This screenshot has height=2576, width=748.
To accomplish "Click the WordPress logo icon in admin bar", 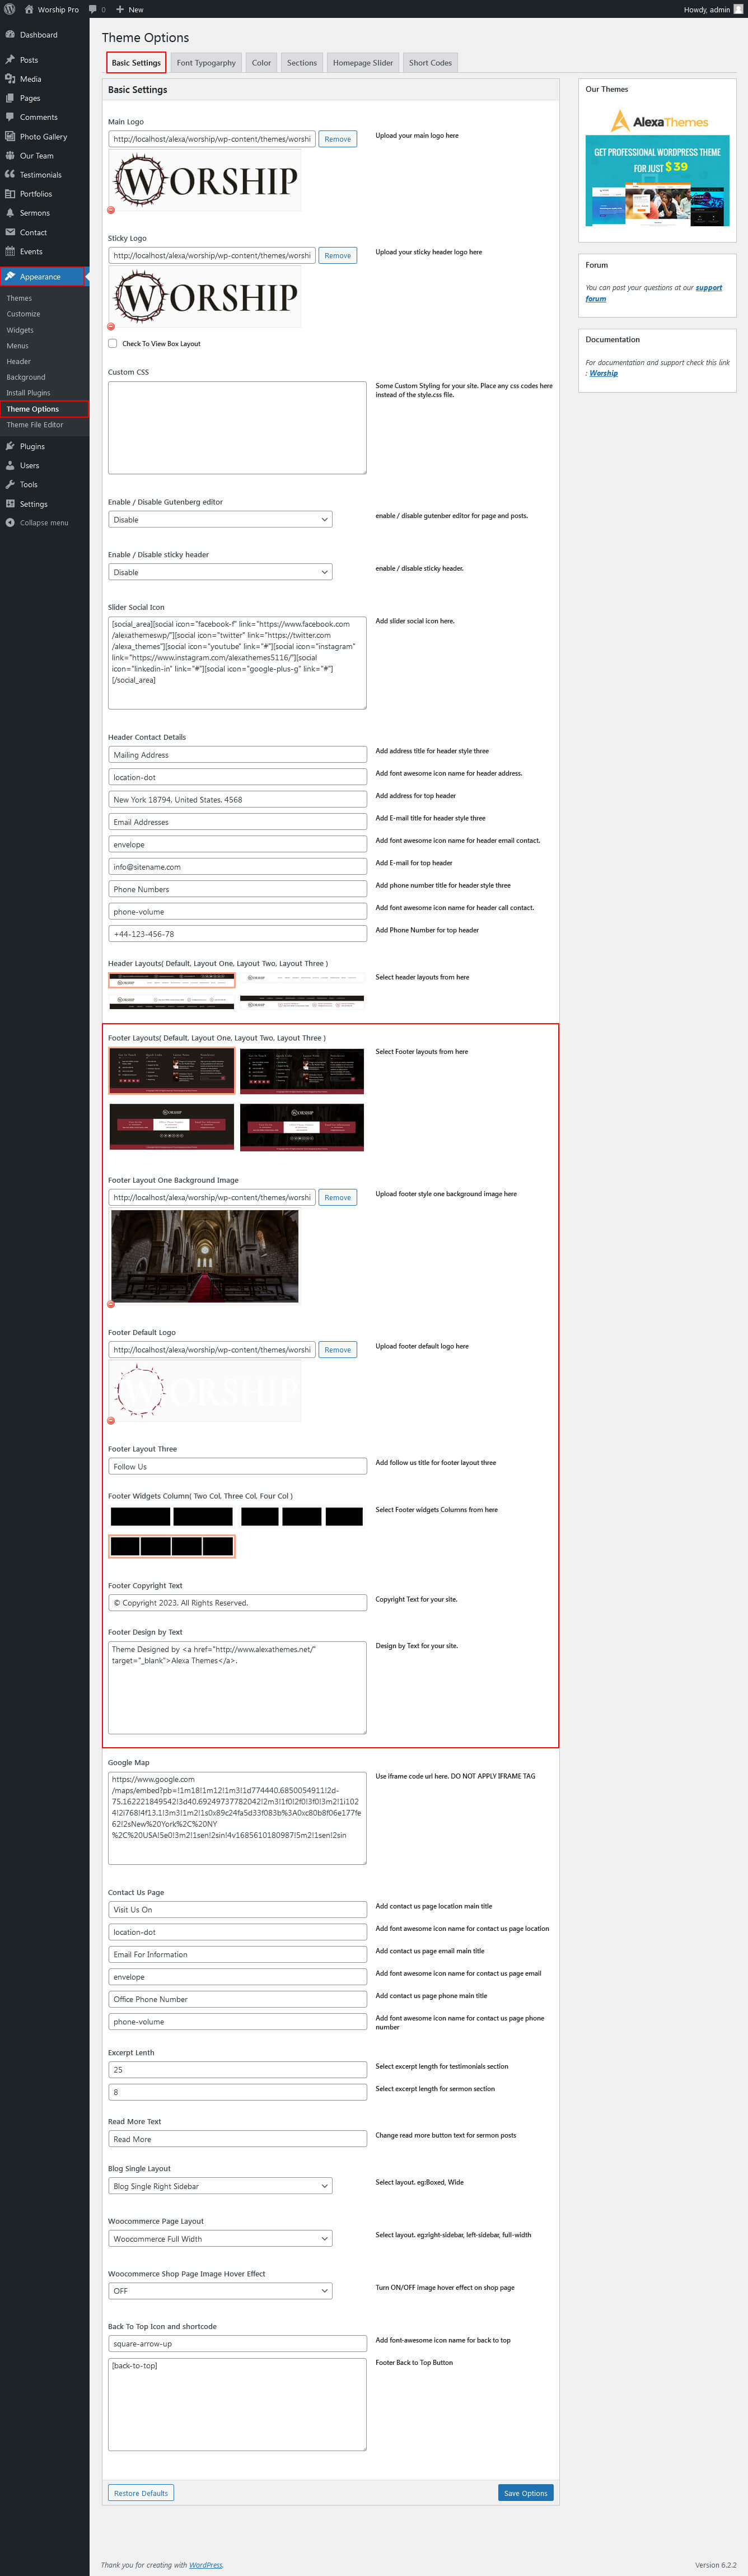I will 10,9.
